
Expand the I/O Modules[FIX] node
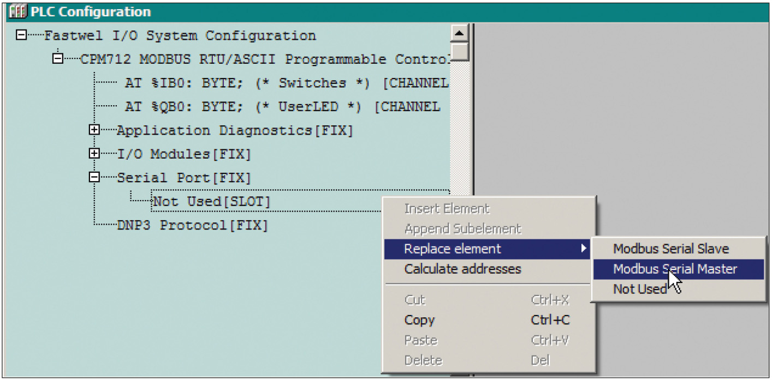click(94, 154)
